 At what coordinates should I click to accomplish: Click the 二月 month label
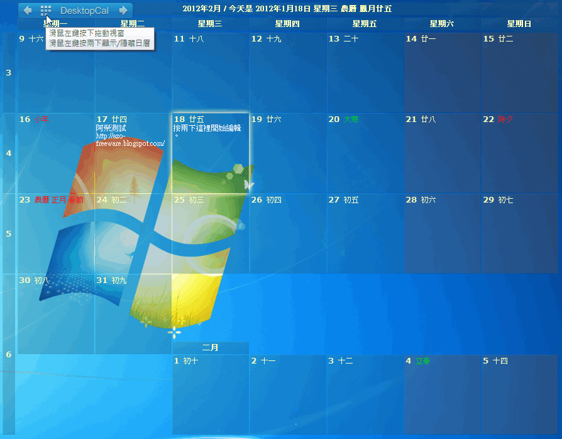point(211,348)
